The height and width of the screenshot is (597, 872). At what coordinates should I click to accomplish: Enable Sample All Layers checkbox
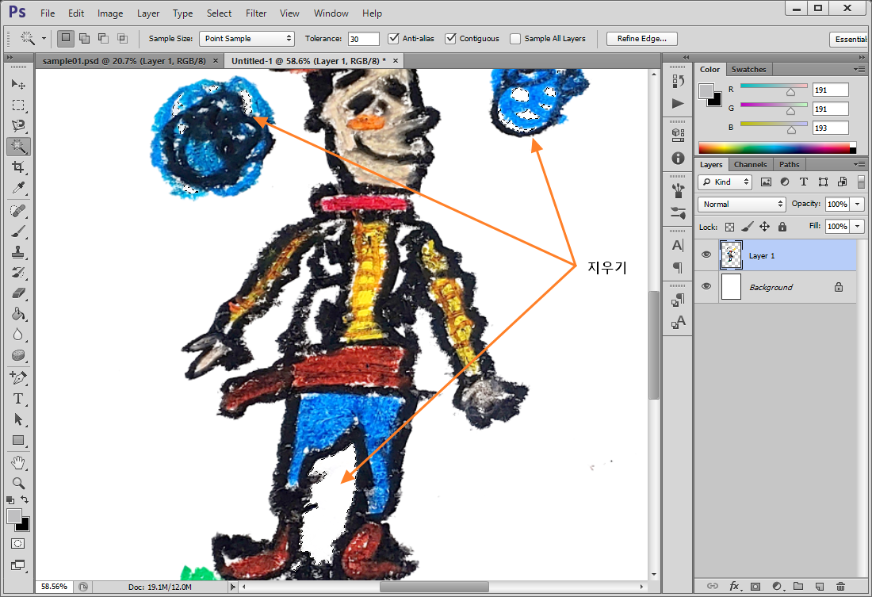click(515, 38)
